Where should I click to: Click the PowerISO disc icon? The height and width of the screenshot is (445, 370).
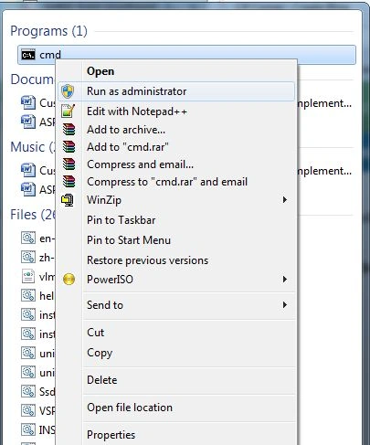69,280
